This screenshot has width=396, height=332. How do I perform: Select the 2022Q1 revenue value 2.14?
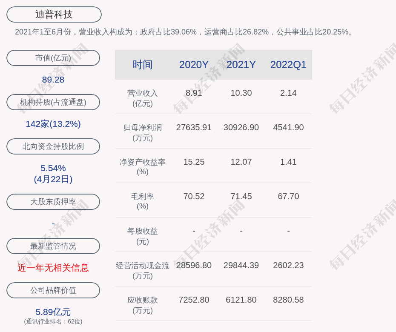click(x=288, y=93)
